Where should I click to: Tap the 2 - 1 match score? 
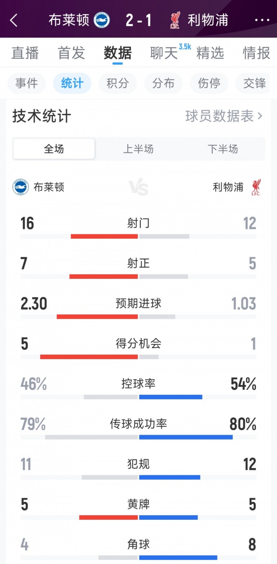coord(138,20)
